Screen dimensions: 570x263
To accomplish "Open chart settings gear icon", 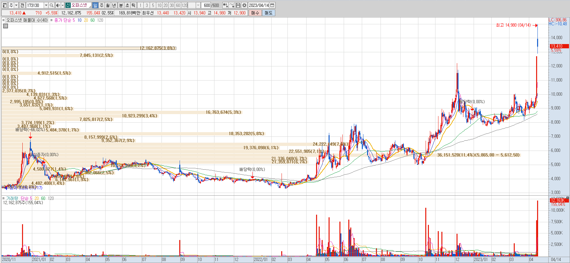I will 244,5.
